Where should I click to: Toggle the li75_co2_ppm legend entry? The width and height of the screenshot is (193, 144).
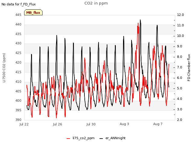[x=81, y=138]
